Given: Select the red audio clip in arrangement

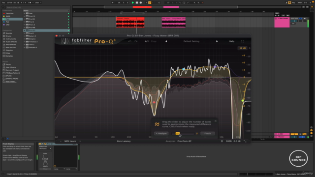Looking at the screenshot, I should [x=130, y=22].
